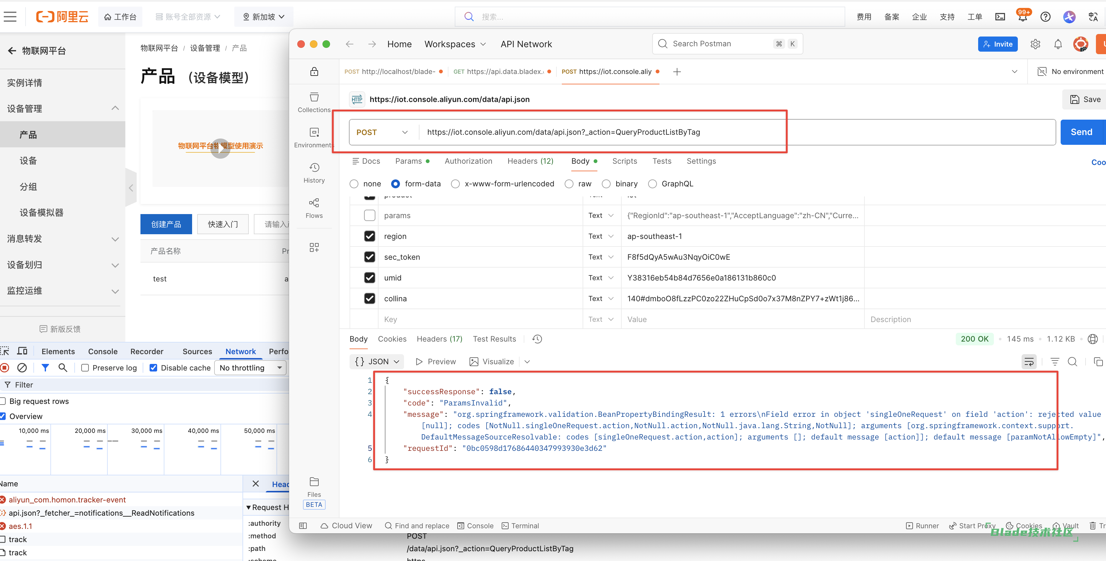This screenshot has width=1106, height=561.
Task: Open the POST method dropdown
Action: coord(382,132)
